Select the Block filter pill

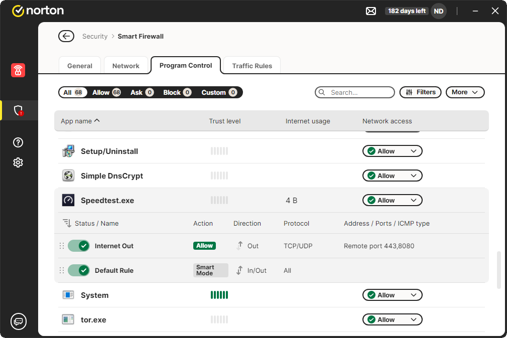click(x=177, y=92)
